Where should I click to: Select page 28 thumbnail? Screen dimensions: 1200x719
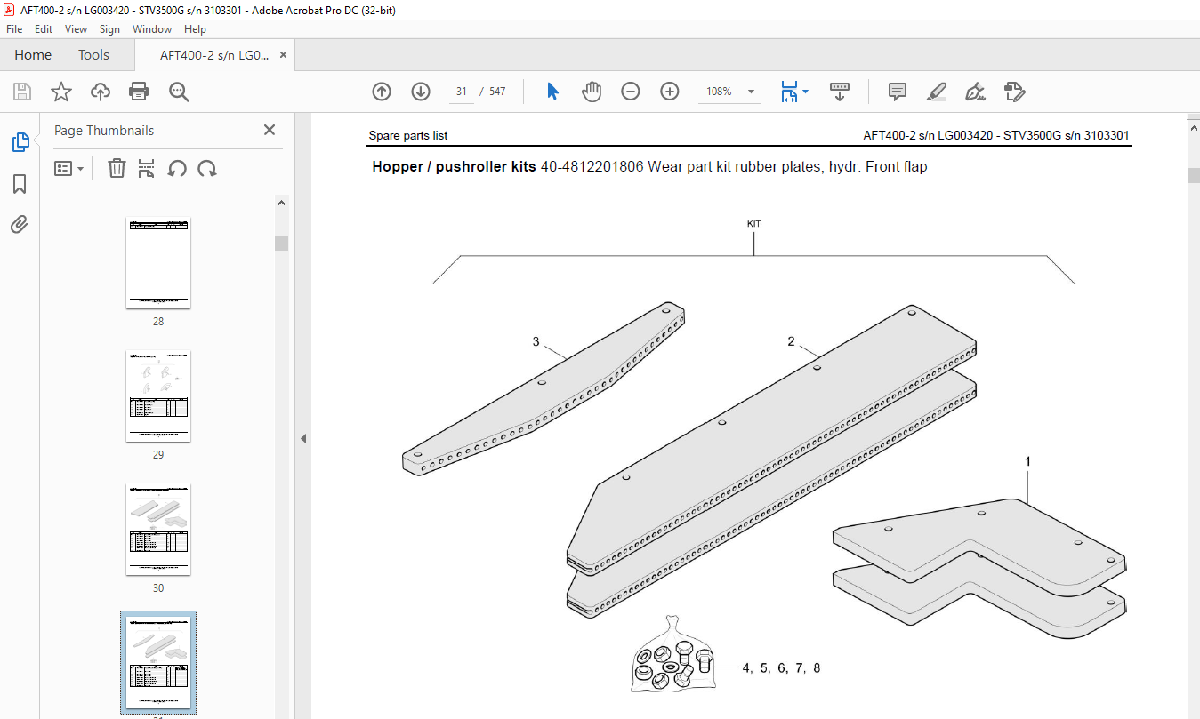coord(158,263)
